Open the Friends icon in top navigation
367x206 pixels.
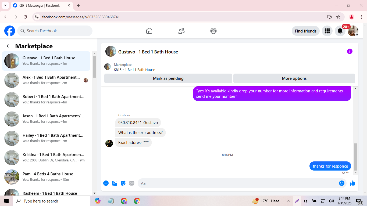[x=181, y=31]
